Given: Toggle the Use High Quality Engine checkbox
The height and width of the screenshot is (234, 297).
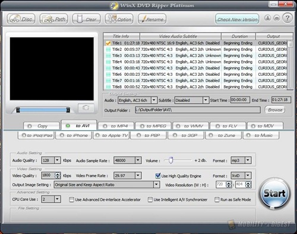Looking at the screenshot, I should 157,175.
